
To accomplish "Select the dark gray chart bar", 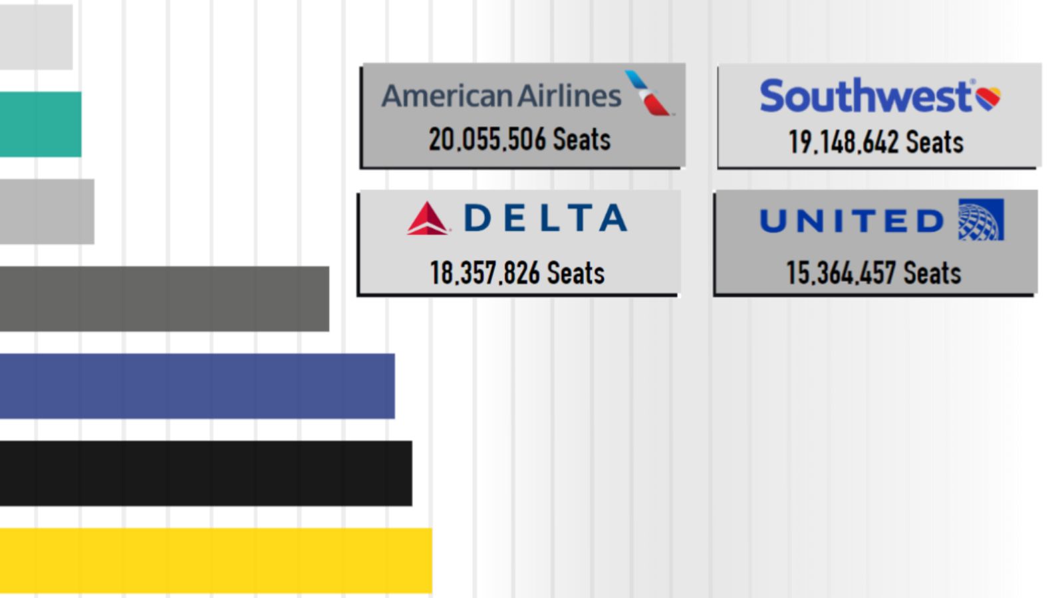I will pyautogui.click(x=164, y=299).
